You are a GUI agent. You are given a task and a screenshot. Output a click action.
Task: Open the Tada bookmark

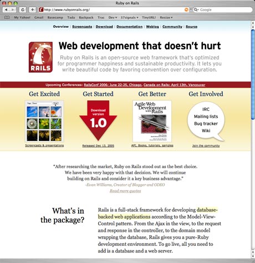coord(71,17)
